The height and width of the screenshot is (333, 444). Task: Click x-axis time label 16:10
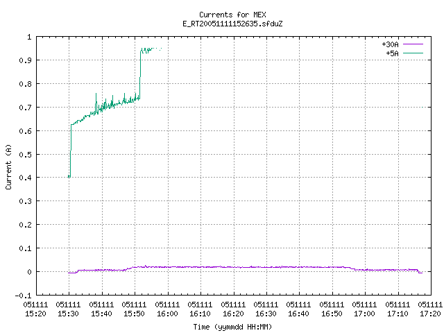tap(200, 314)
